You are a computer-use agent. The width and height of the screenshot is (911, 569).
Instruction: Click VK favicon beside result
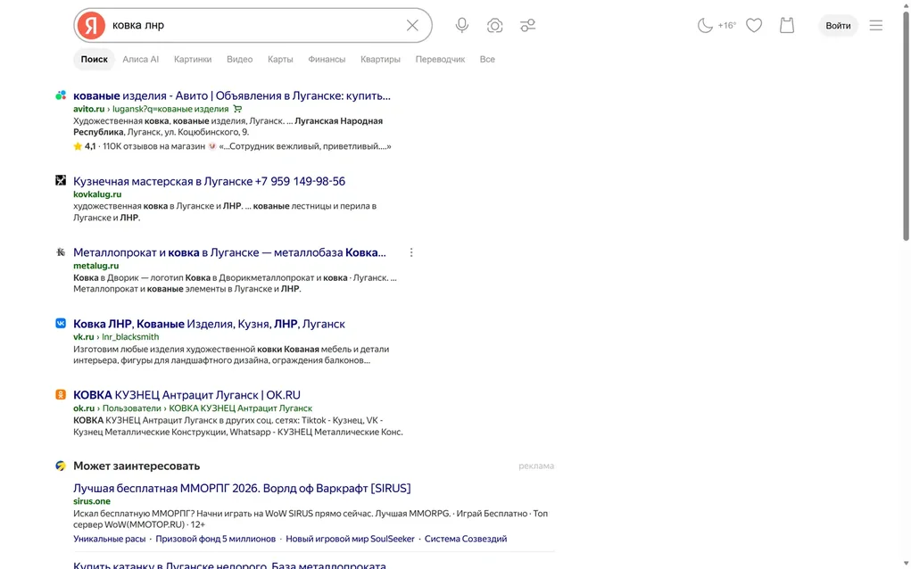pos(61,324)
